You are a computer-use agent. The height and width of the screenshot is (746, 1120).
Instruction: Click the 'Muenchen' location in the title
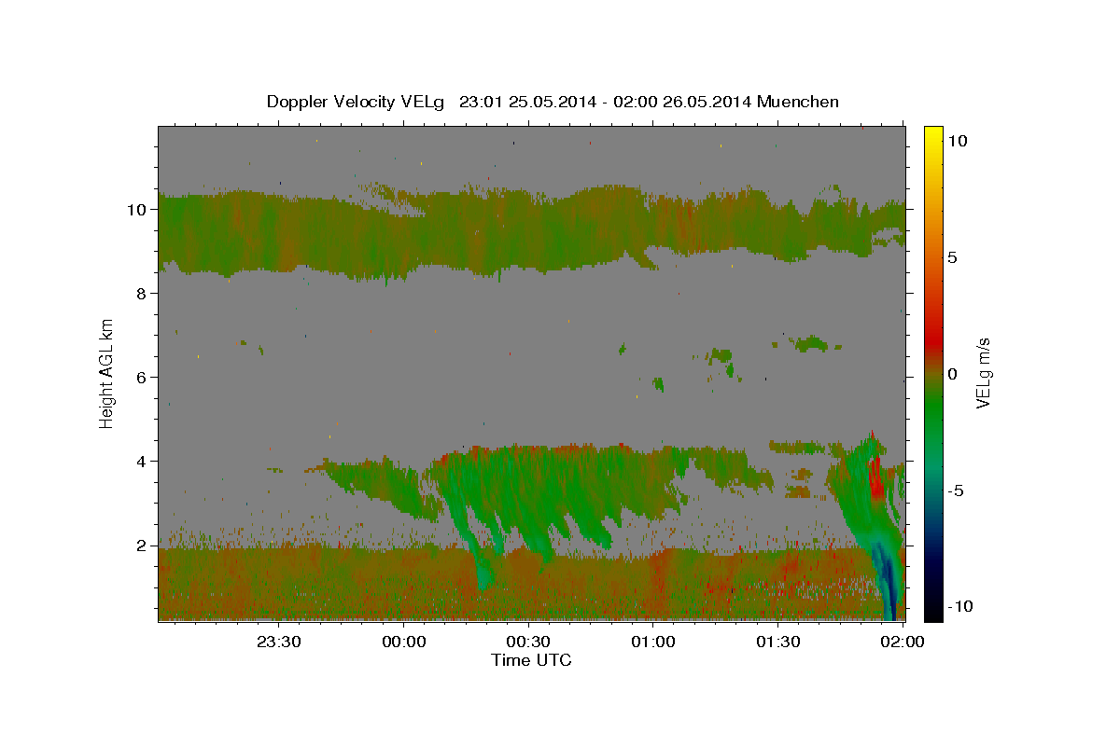coord(798,102)
